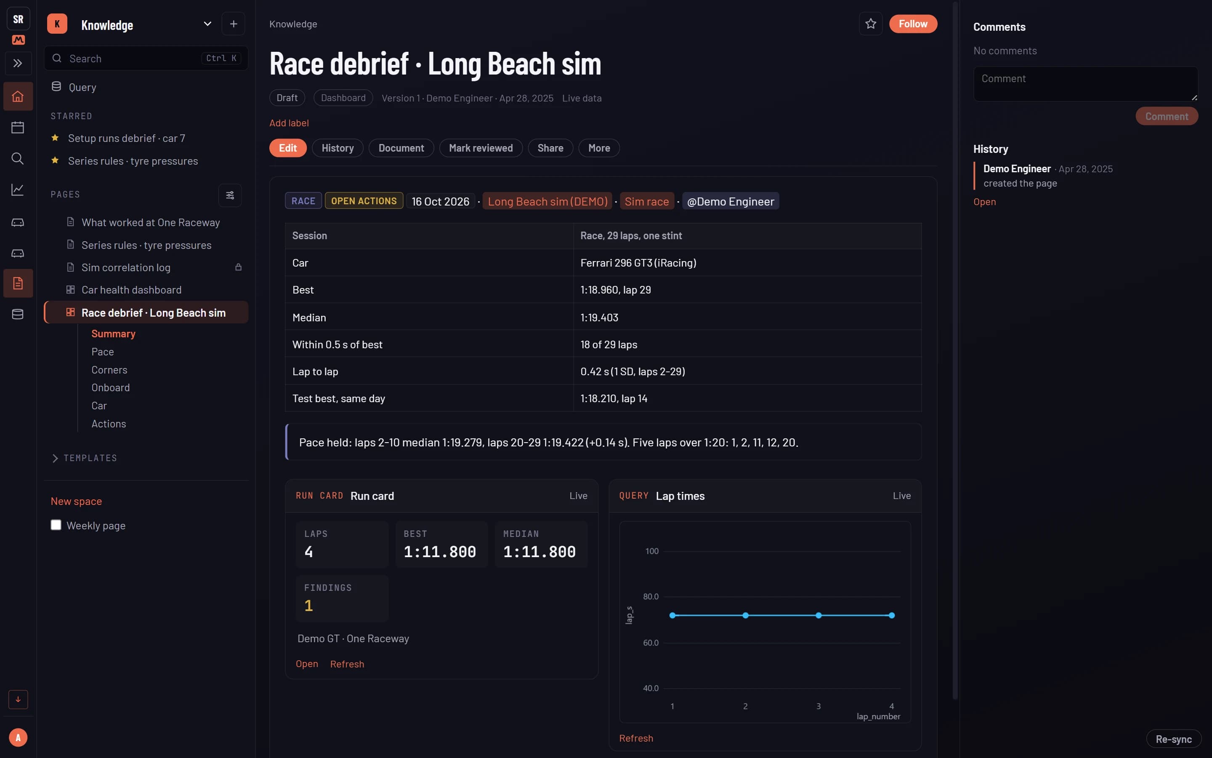
Task: Open the line chart analytics icon
Action: click(x=18, y=189)
